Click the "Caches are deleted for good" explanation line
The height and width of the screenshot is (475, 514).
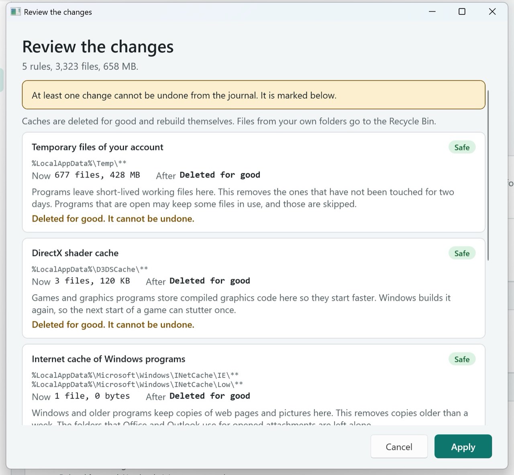coord(229,121)
